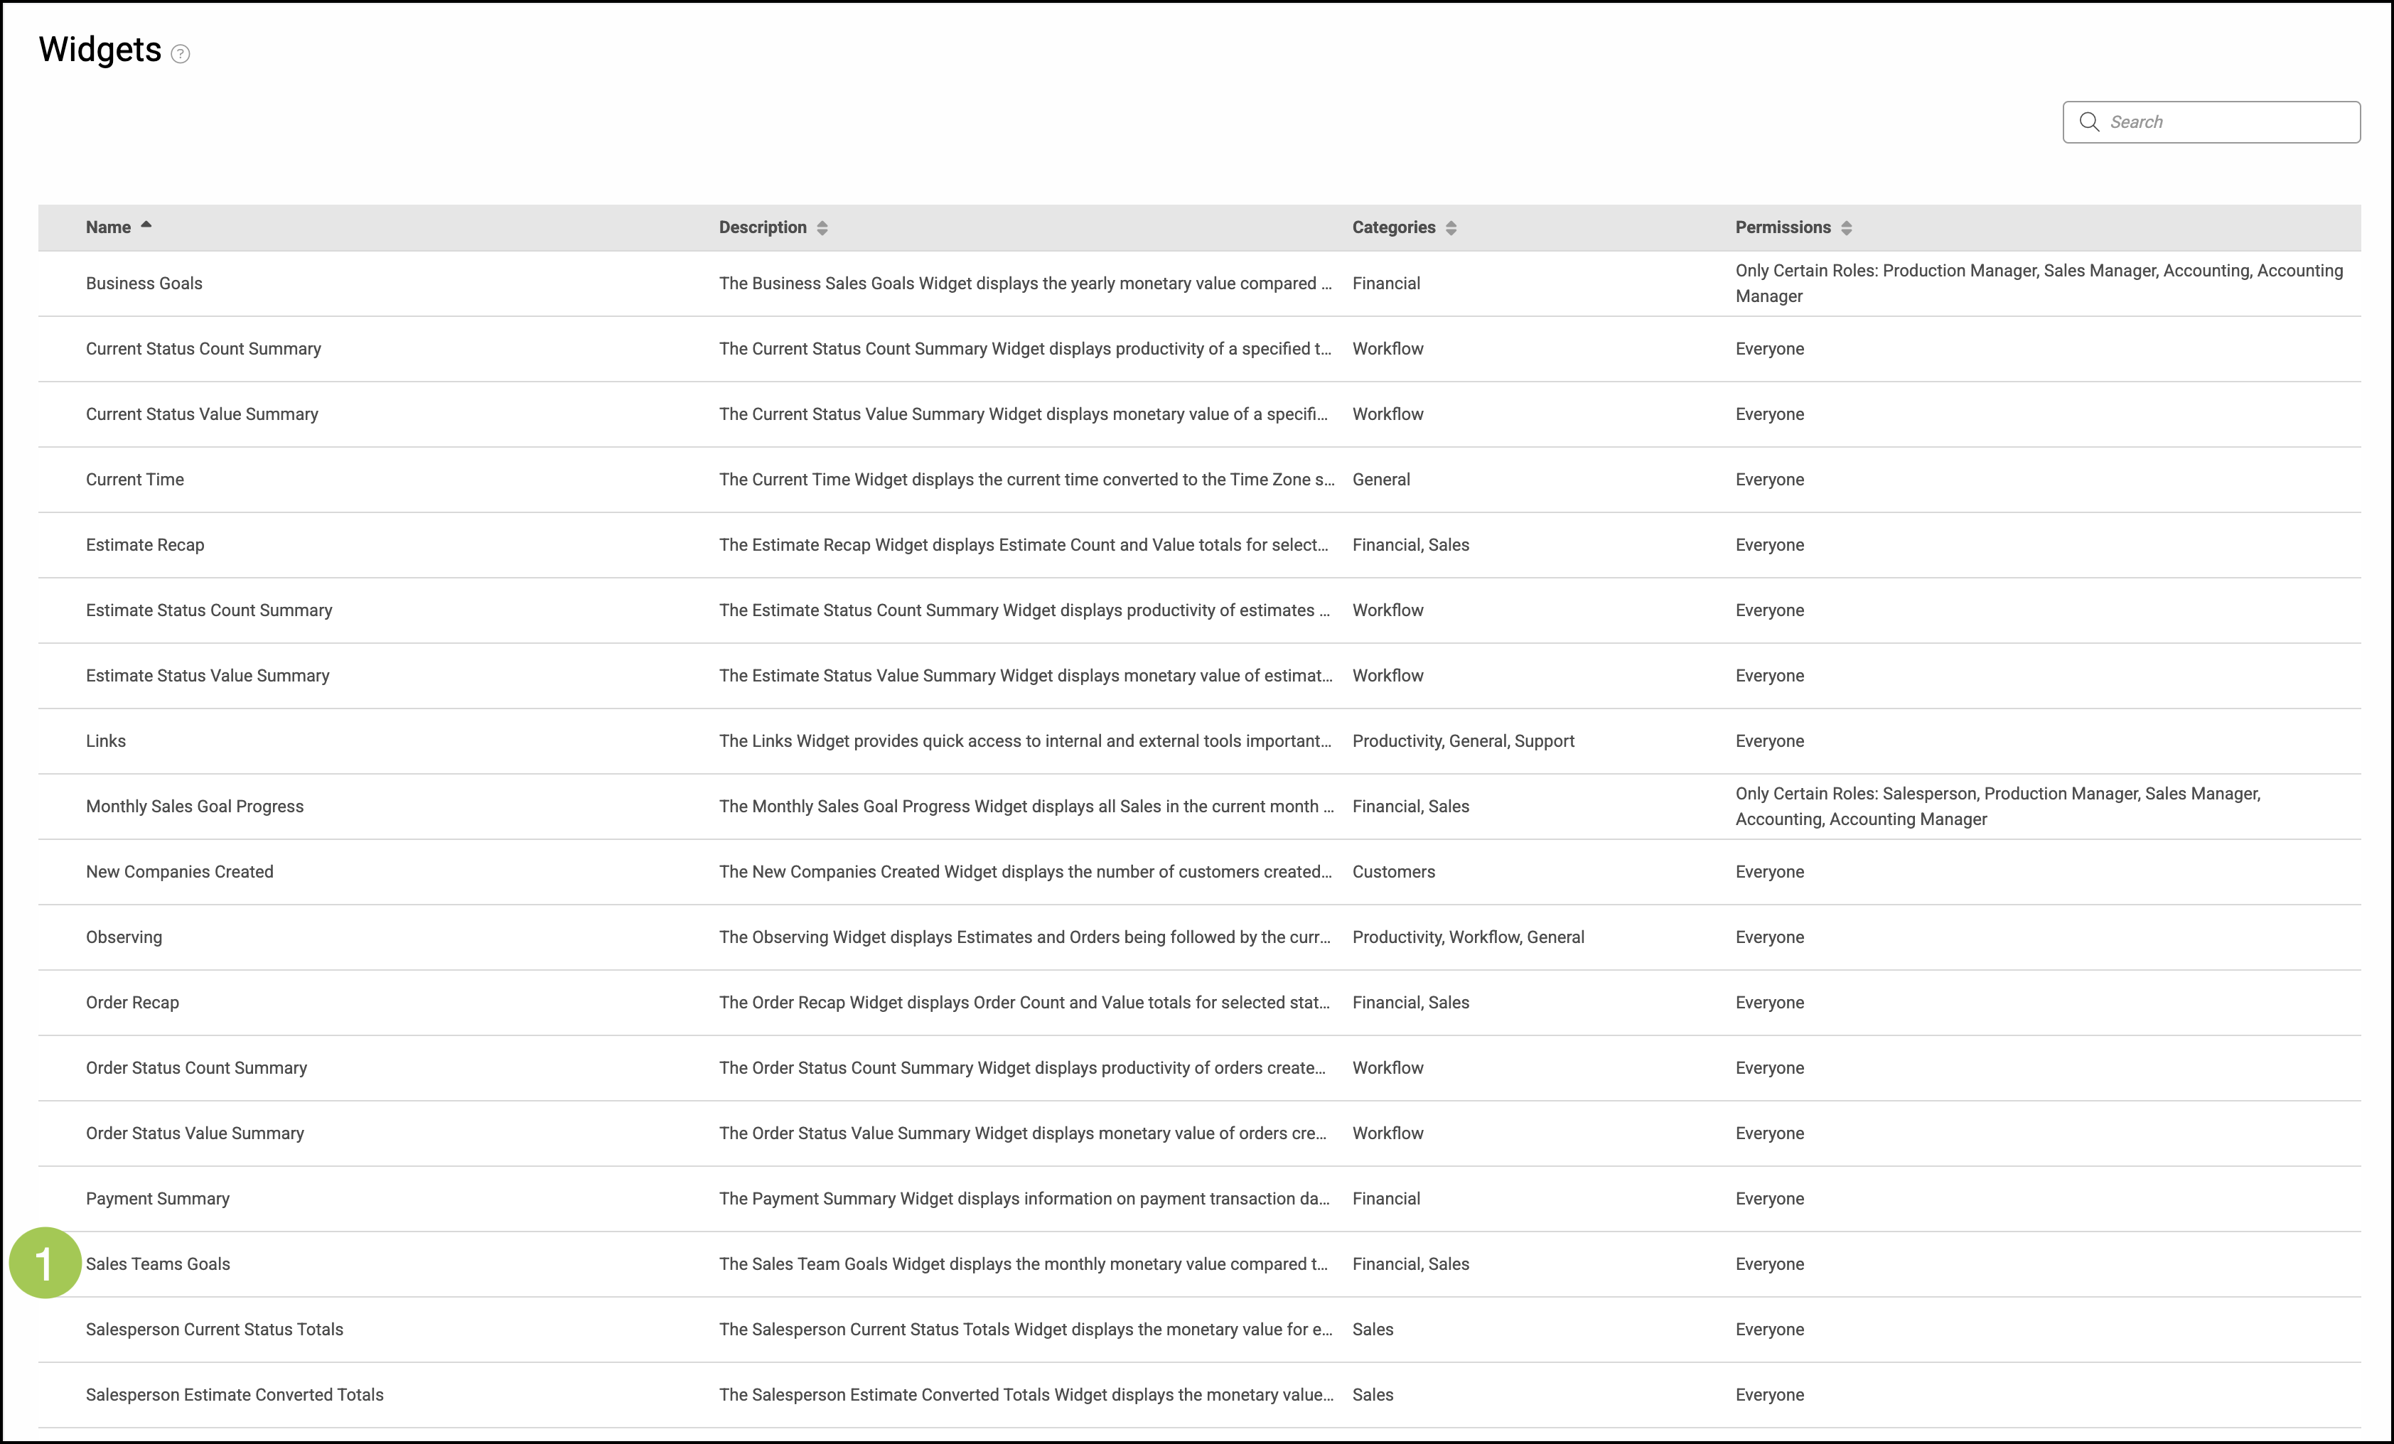Open the Sales Teams Goals widget

coord(157,1264)
